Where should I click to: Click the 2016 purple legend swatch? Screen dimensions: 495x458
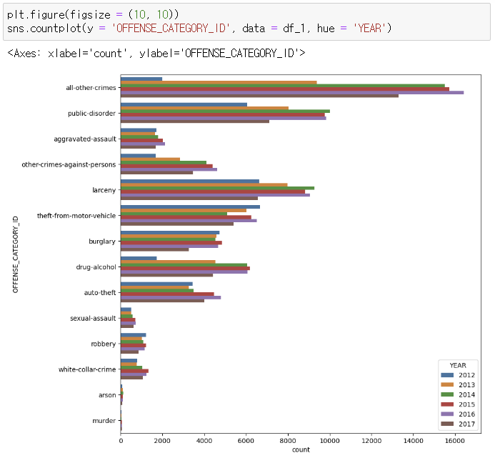(447, 414)
